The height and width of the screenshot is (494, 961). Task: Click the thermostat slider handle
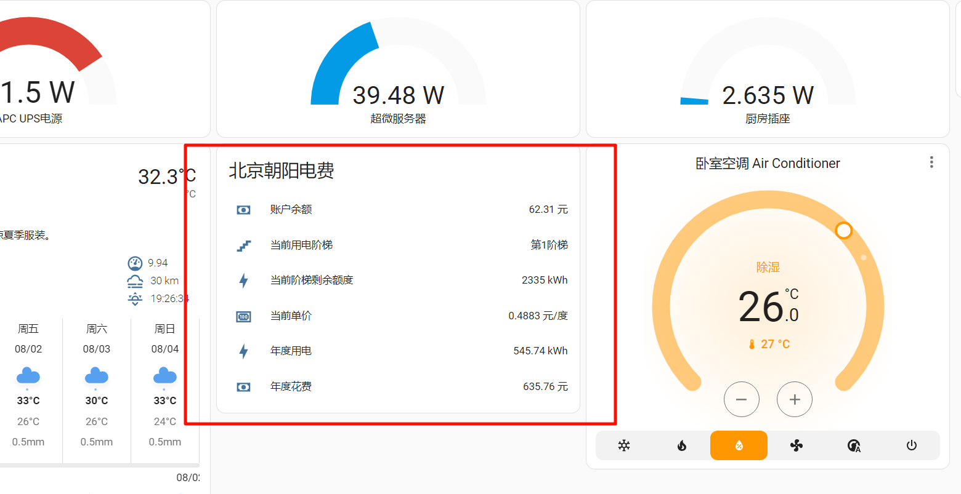click(843, 231)
